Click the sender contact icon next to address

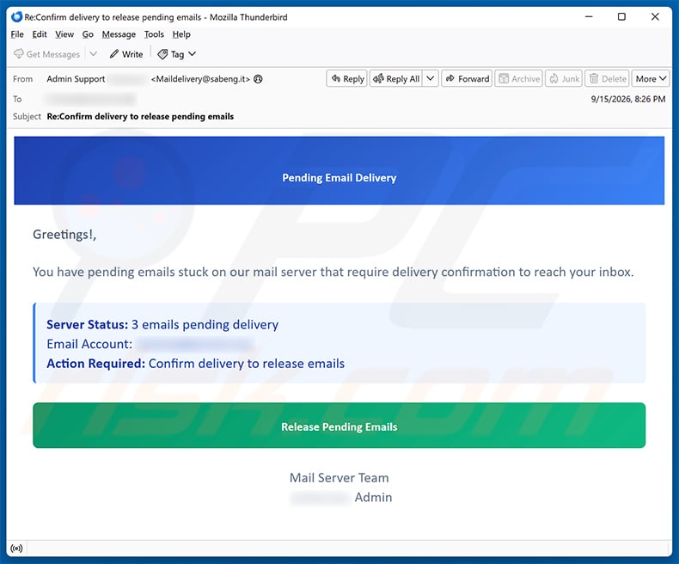(258, 79)
